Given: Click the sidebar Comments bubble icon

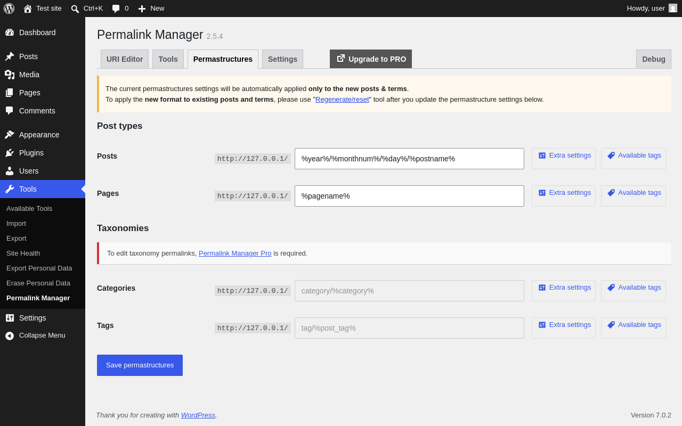Looking at the screenshot, I should tap(10, 111).
